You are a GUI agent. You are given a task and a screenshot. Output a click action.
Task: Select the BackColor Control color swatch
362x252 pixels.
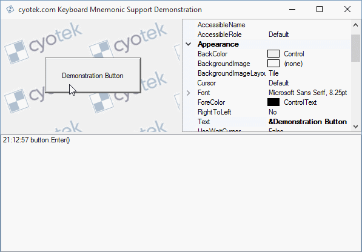273,54
